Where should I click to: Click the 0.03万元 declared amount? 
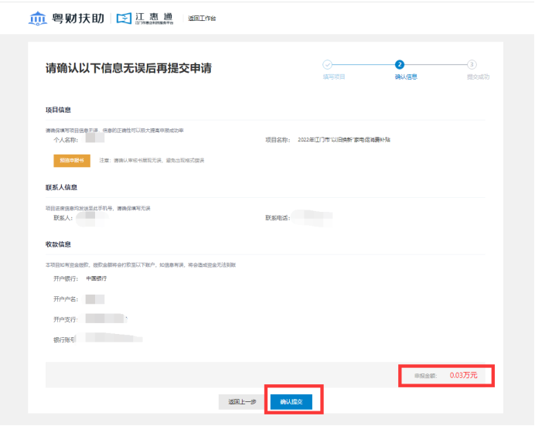(x=463, y=376)
